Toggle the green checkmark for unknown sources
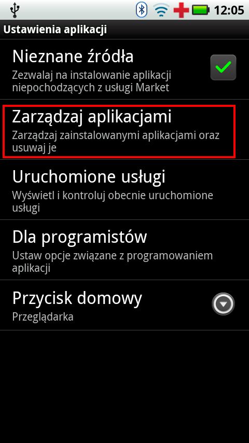The width and height of the screenshot is (249, 443). pos(223,67)
